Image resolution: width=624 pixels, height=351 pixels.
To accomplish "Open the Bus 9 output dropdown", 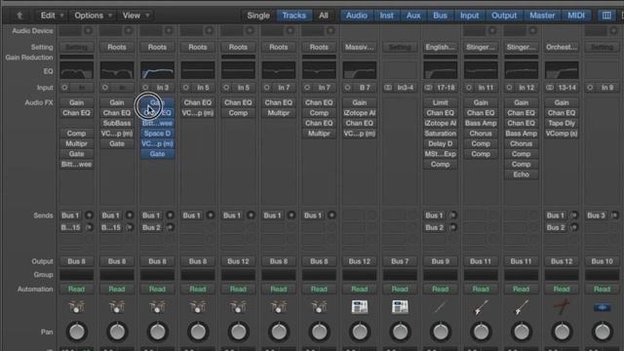I will point(440,261).
